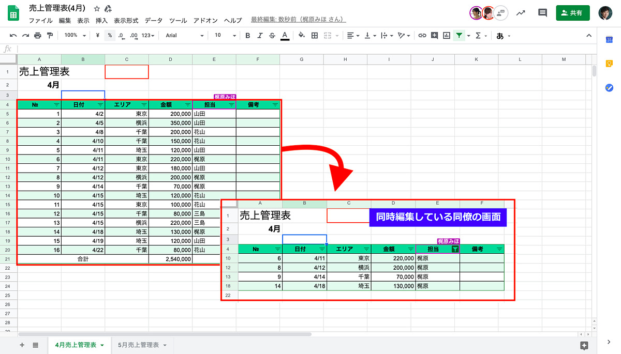Expand the Arial font dropdown
621x354 pixels.
185,36
